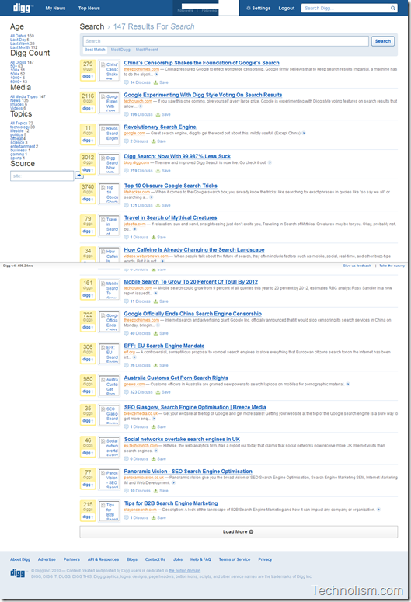
Task: Open Terms of Service in the footer
Action: pyautogui.click(x=235, y=559)
